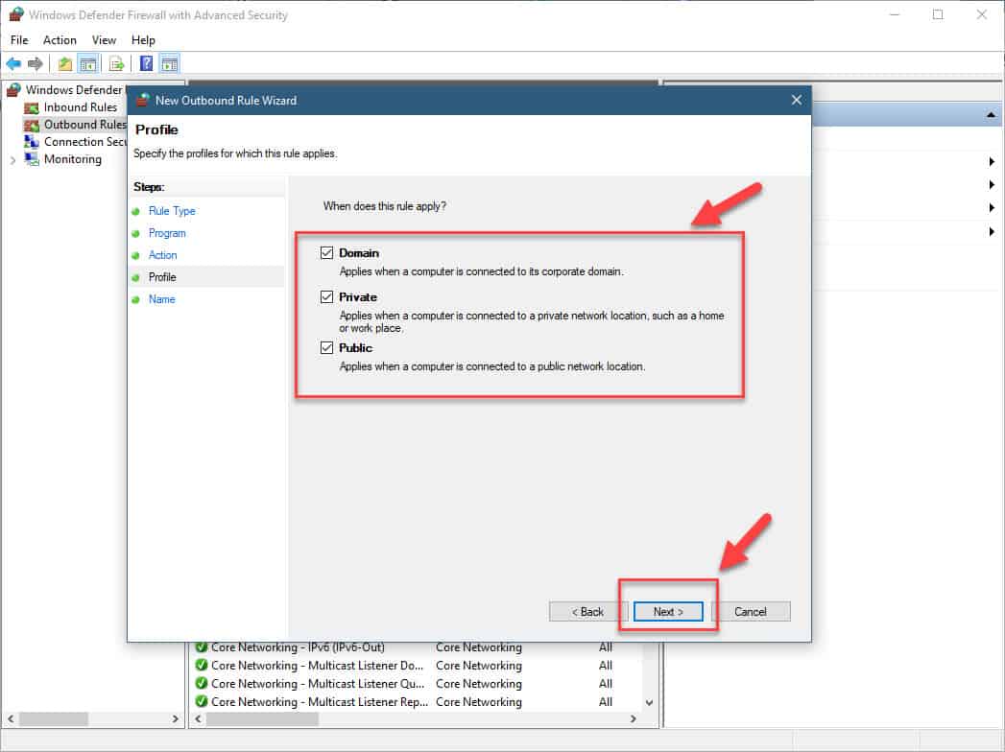Click the Up one level folder icon
This screenshot has width=1005, height=752.
(64, 63)
